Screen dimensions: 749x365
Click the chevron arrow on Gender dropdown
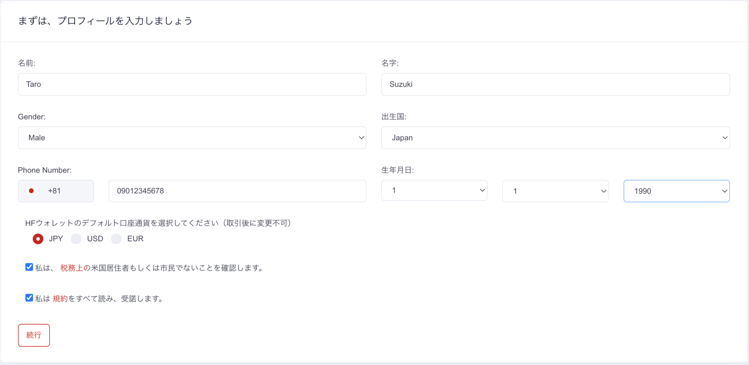(x=361, y=138)
